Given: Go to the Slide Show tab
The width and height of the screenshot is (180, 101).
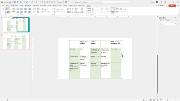Looking at the screenshot, I should pos(43,6).
